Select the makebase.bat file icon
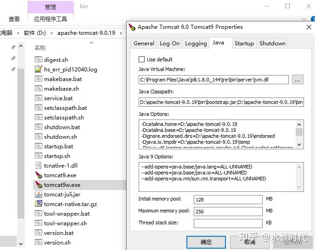Image resolution: width=315 pixels, height=250 pixels. coord(39,79)
